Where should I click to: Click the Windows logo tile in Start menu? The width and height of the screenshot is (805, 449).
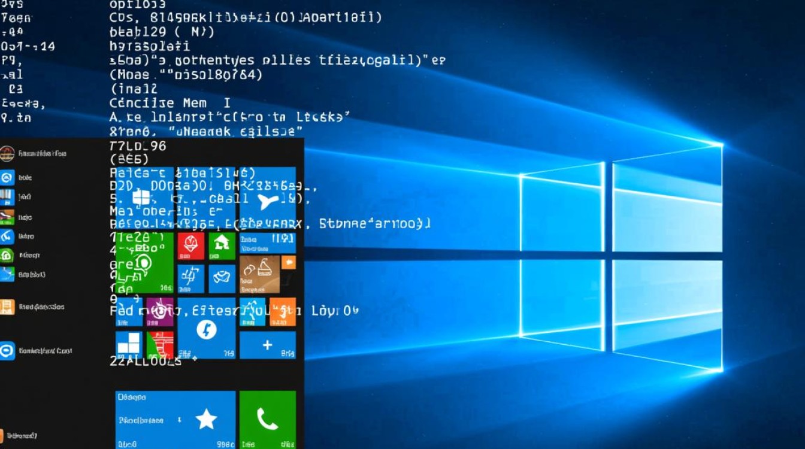click(x=143, y=198)
